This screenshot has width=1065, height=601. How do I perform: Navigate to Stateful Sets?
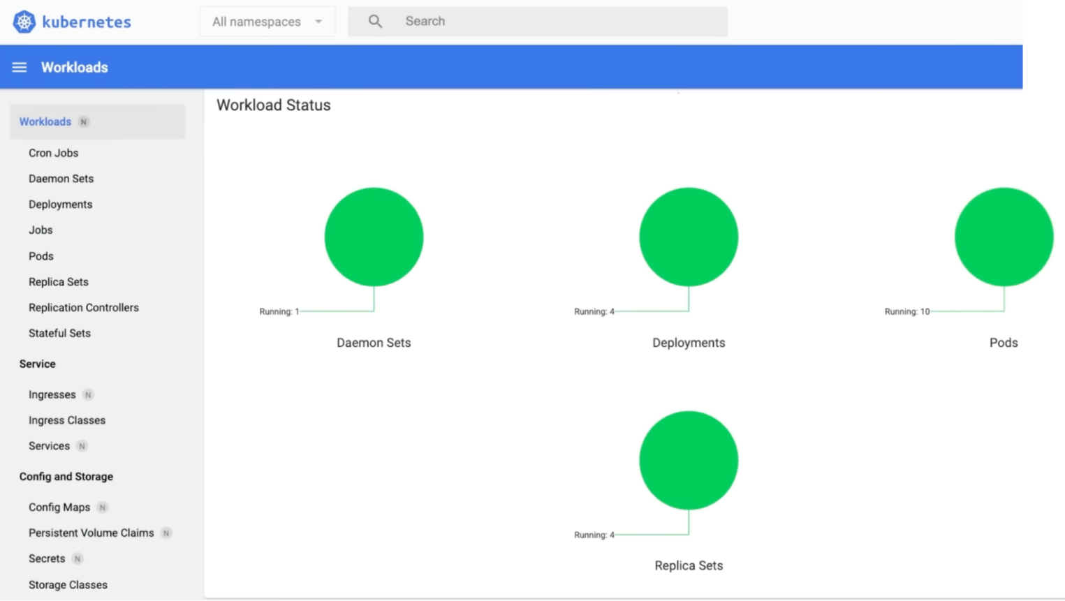(59, 333)
